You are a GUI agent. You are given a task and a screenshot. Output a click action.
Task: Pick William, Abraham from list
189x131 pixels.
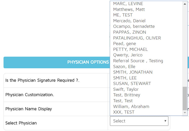pyautogui.click(x=131, y=106)
